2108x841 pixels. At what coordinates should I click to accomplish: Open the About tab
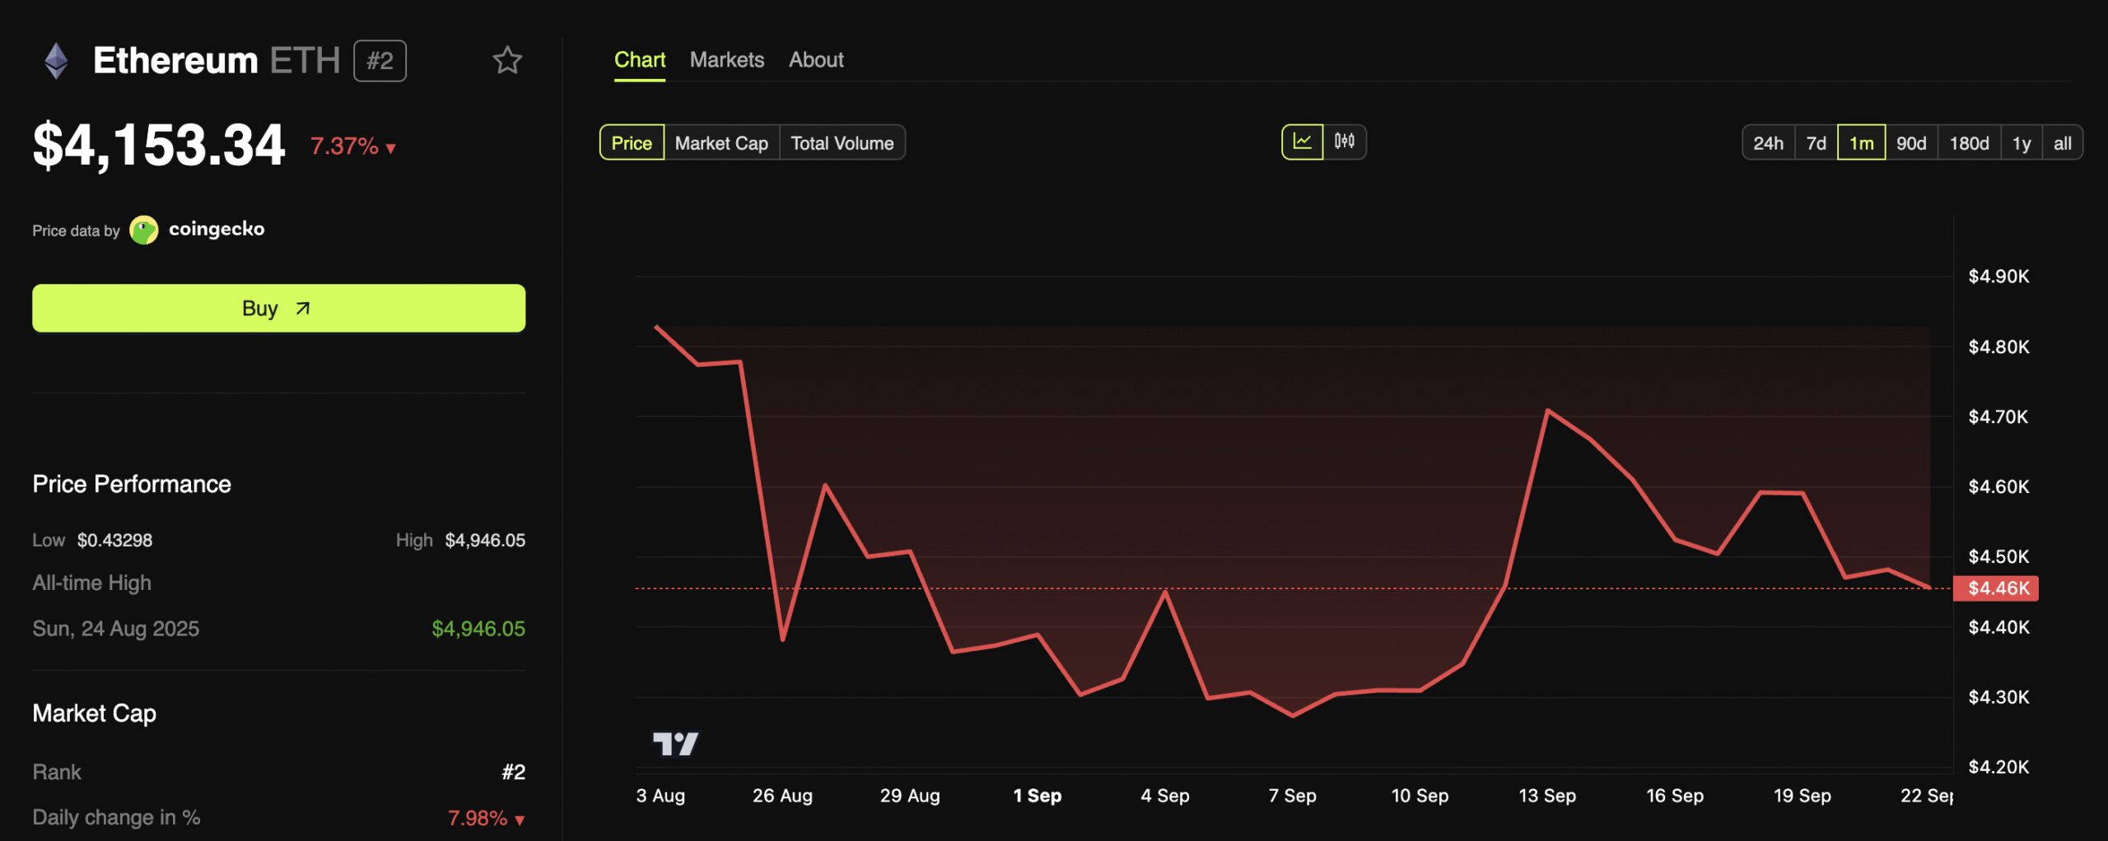[815, 60]
